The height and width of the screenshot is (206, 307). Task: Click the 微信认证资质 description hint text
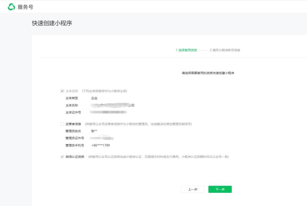point(158,157)
